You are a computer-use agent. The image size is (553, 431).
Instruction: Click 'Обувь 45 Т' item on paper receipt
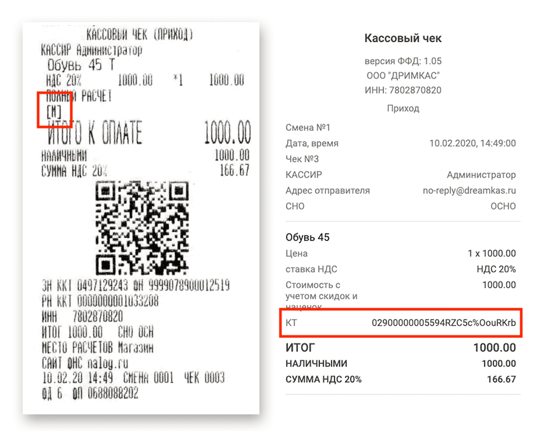coord(81,65)
